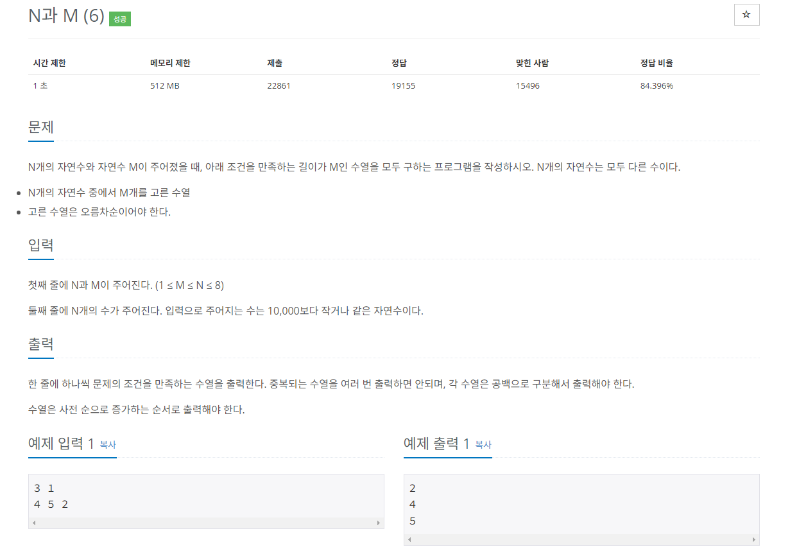Click the submission count 22861
The image size is (790, 556).
[x=279, y=85]
